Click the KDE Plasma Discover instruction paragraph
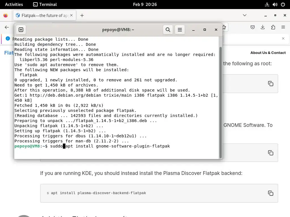Image resolution: width=290 pixels, height=217 pixels. (141, 173)
